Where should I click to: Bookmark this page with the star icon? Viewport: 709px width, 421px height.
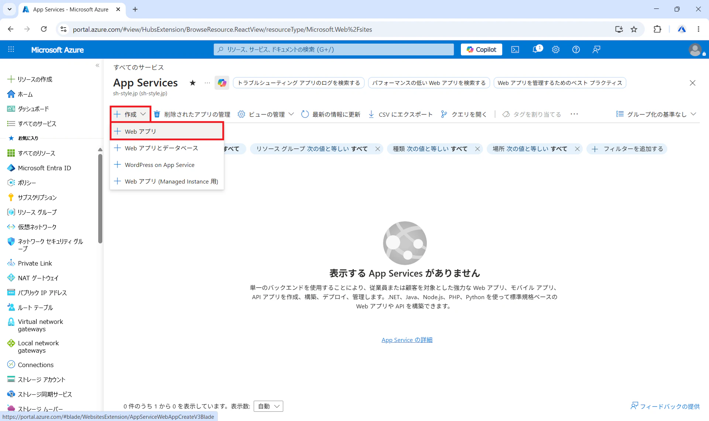click(634, 29)
